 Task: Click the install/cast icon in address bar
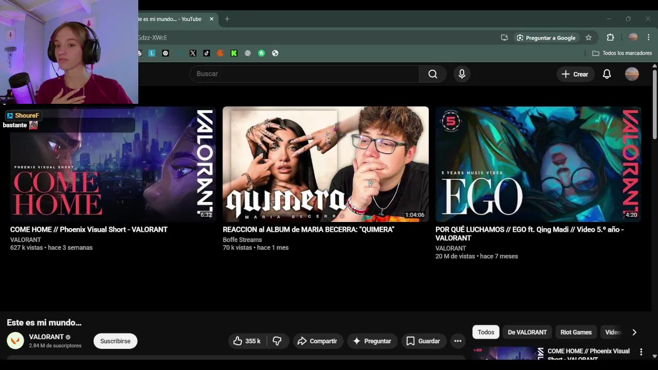click(x=504, y=38)
